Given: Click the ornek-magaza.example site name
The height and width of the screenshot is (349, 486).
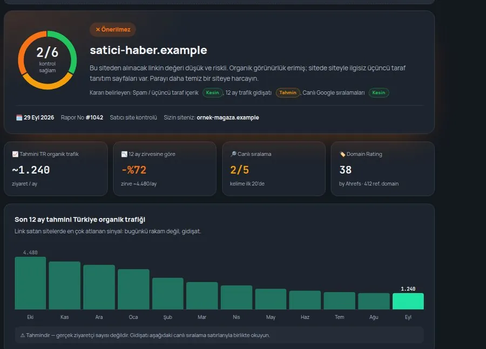Looking at the screenshot, I should [228, 118].
